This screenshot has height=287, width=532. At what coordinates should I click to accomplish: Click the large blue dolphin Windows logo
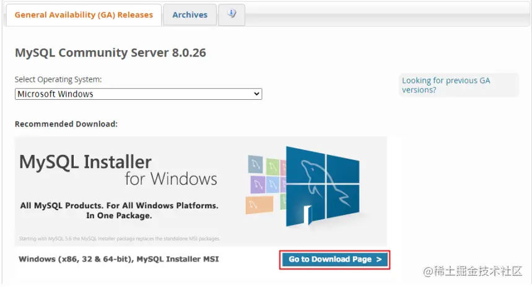click(x=323, y=187)
